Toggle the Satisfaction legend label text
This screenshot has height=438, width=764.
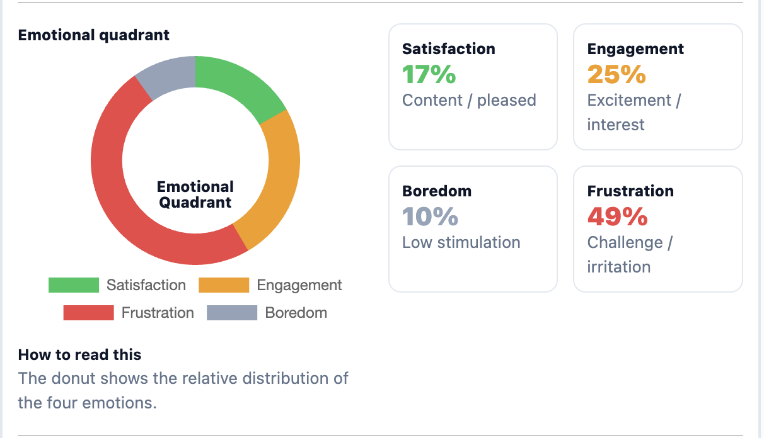(146, 285)
